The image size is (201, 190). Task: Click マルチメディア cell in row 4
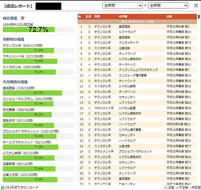click(x=129, y=43)
